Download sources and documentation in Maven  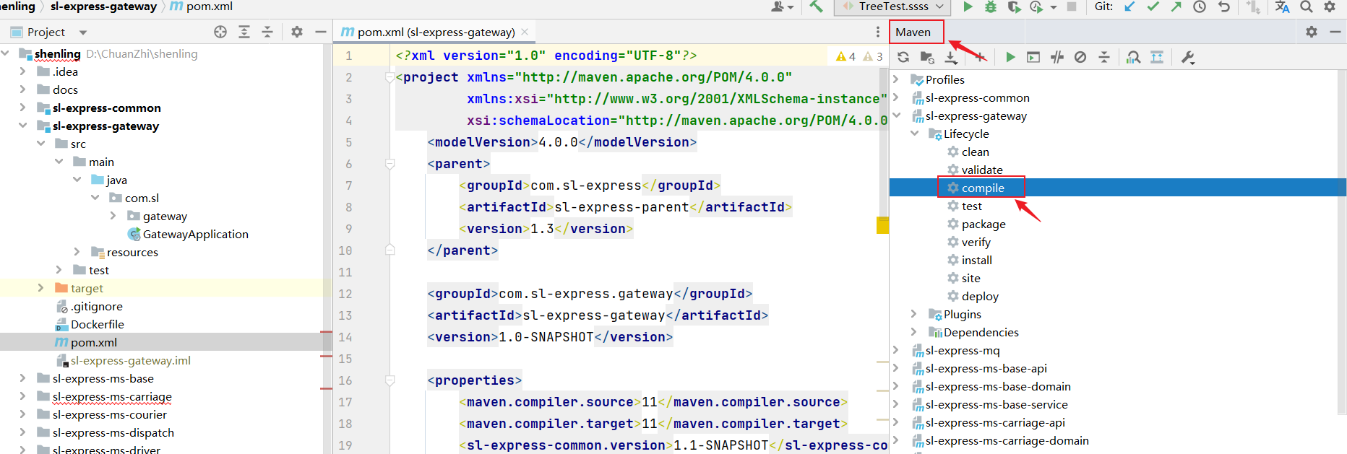tap(951, 57)
